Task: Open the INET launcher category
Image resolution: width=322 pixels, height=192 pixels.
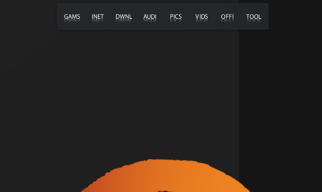Action: click(x=98, y=17)
